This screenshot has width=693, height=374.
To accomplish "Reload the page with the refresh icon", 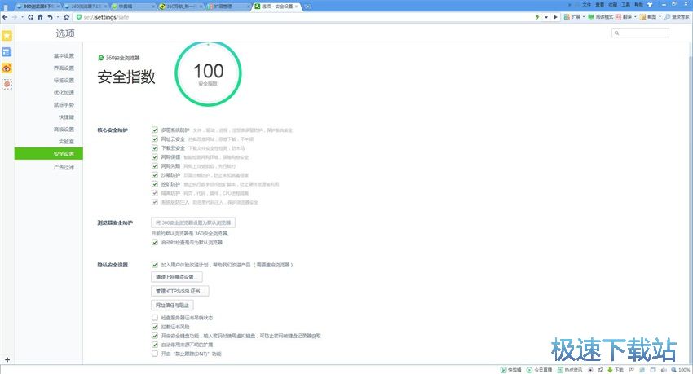I will 30,17.
